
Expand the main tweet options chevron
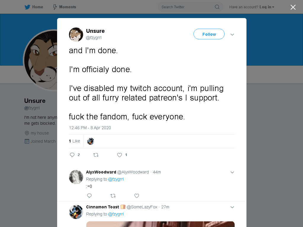[232, 35]
